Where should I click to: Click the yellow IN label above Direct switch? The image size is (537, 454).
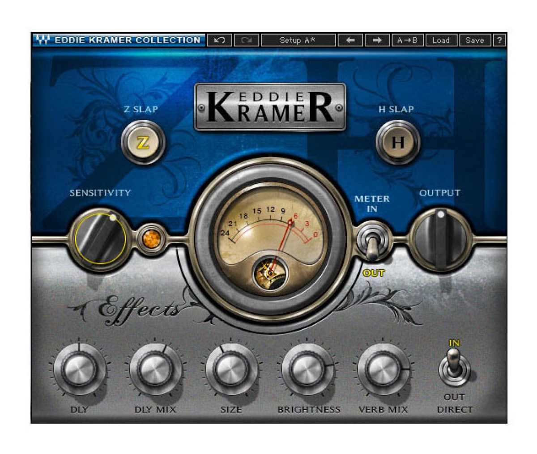[454, 343]
